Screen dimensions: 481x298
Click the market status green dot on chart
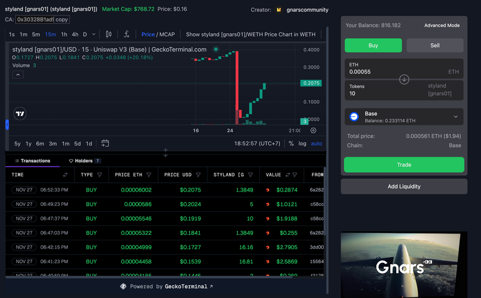point(216,49)
